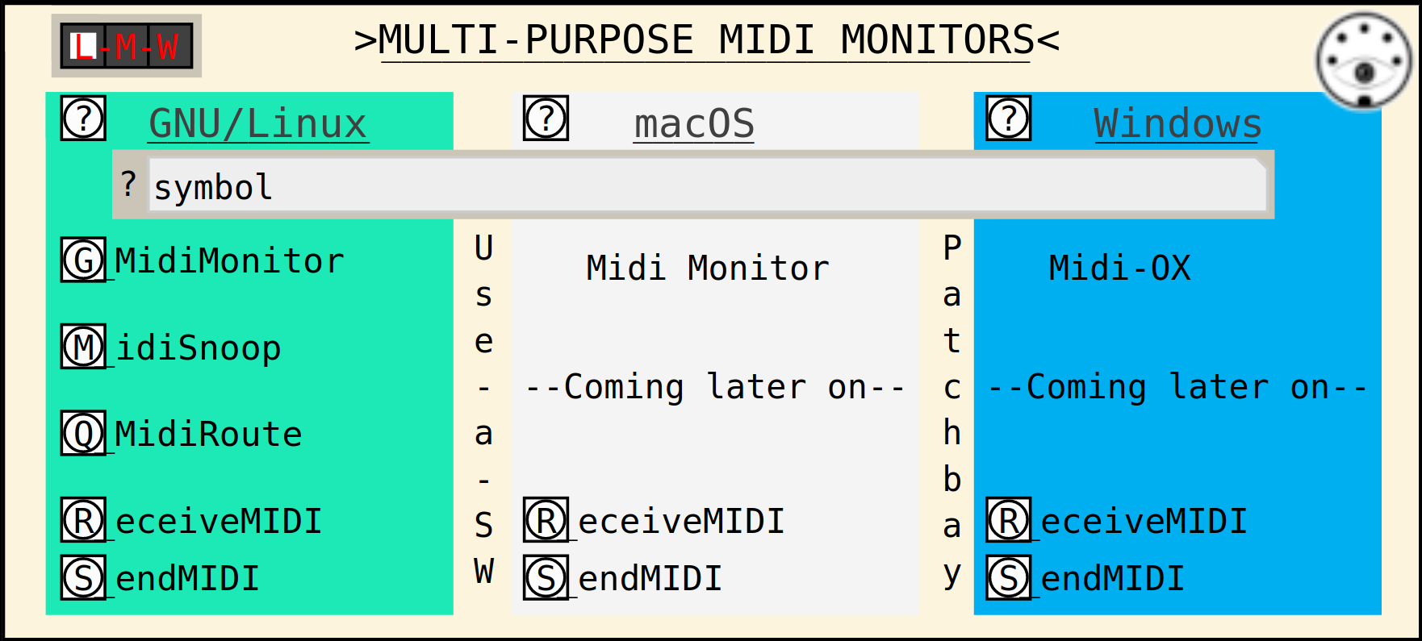The width and height of the screenshot is (1422, 641).
Task: Click the MIDI DIN connector icon
Action: point(1364,61)
